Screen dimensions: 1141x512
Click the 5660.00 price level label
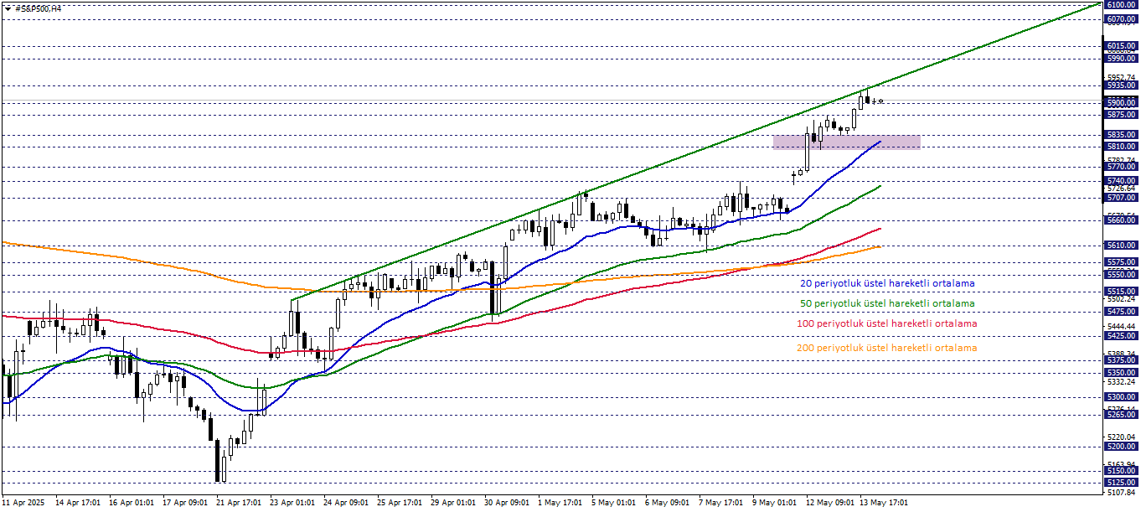point(1121,221)
